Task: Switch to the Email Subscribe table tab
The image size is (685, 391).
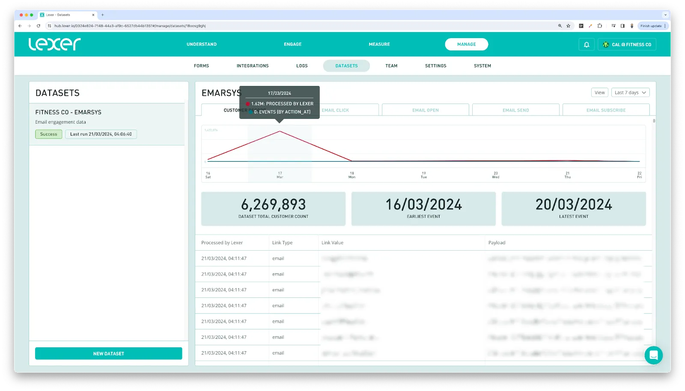Action: click(606, 110)
